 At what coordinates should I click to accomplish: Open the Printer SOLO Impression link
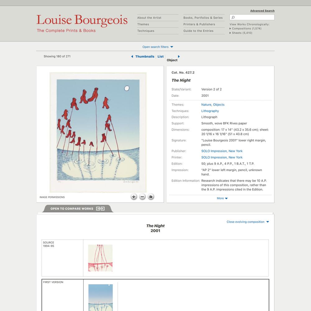coord(222,157)
